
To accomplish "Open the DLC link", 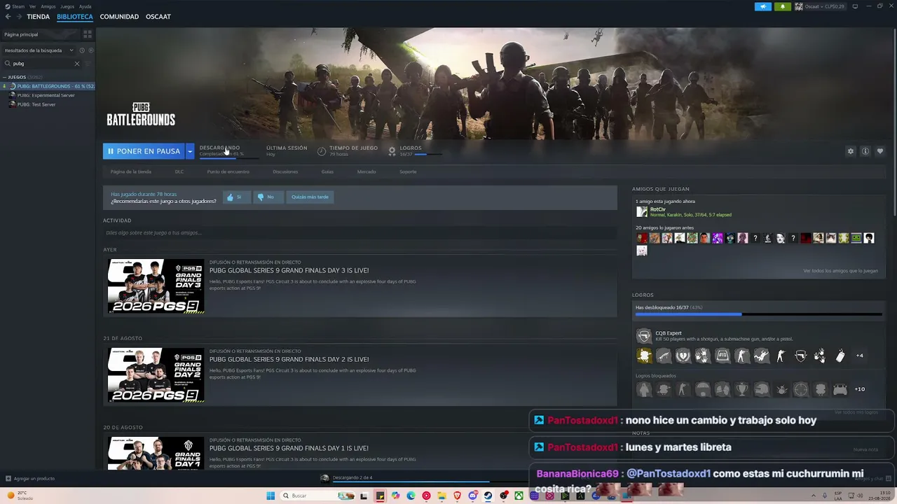I will [179, 171].
